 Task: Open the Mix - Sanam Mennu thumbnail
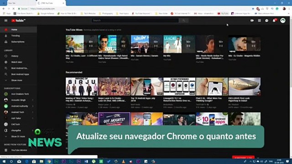(x=147, y=44)
